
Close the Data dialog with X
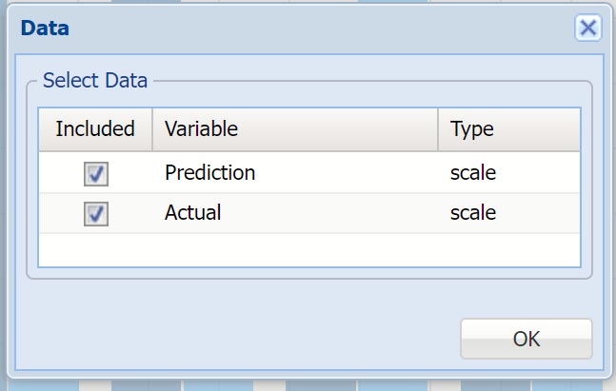tap(588, 29)
